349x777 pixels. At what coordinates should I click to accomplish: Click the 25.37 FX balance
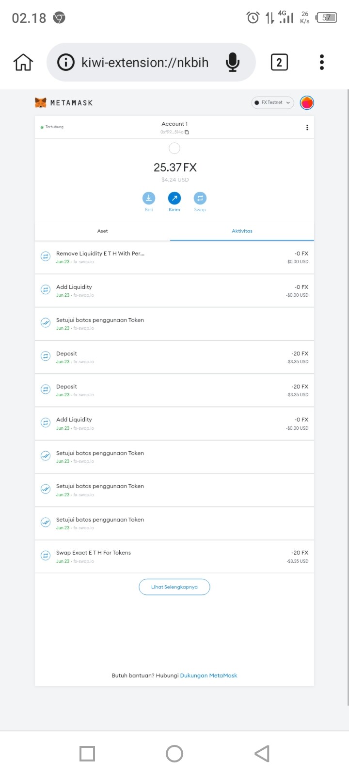(x=175, y=168)
